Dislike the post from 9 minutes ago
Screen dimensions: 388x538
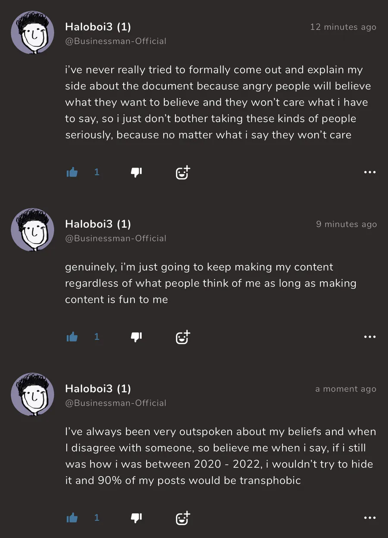[136, 337]
